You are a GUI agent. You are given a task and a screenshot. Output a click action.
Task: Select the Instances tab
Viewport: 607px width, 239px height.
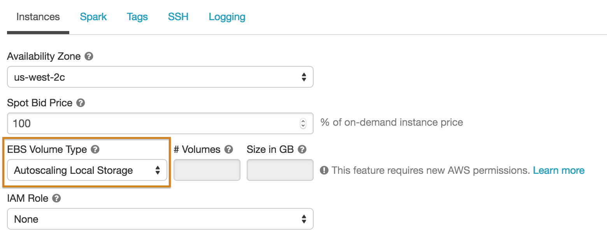(x=38, y=17)
